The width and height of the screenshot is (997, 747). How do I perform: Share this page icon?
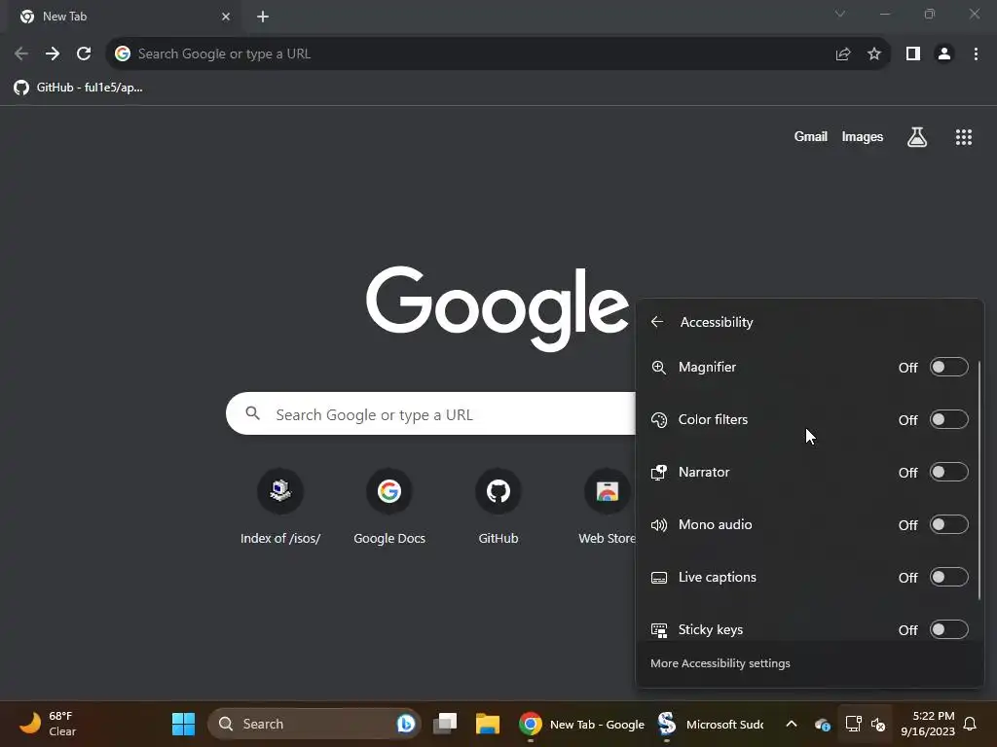pyautogui.click(x=843, y=54)
